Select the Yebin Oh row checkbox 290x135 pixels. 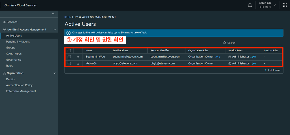pyautogui.click(x=69, y=63)
